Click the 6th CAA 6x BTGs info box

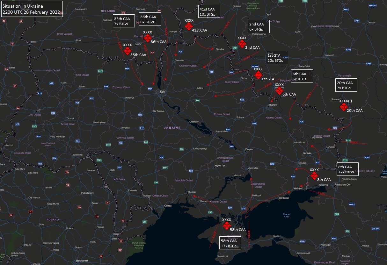click(x=302, y=76)
